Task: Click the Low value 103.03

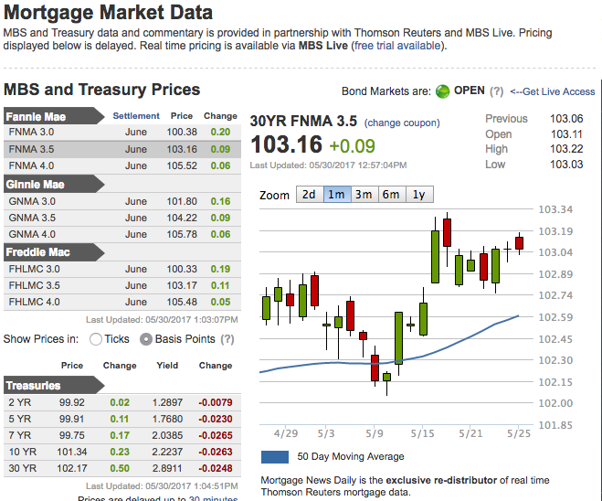Action: click(566, 165)
